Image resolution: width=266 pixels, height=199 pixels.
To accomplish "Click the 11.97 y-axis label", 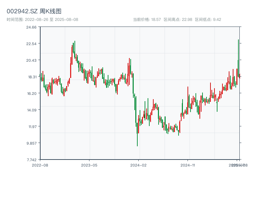I will click(31, 126).
